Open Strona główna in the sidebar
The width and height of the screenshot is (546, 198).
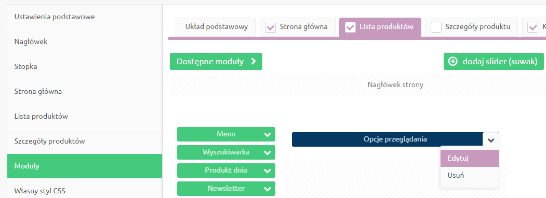[x=85, y=92]
